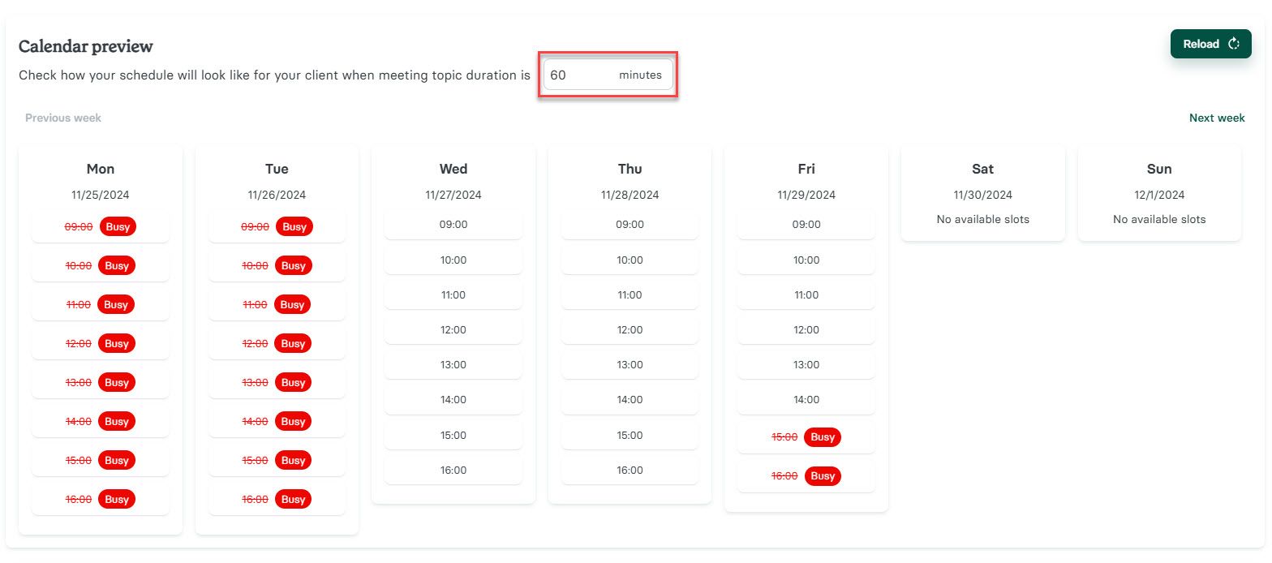Screen dimensions: 1272x563
Task: Click the Busy badge on Monday 09:00
Action: (x=117, y=226)
